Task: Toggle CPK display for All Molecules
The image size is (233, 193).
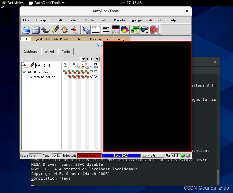Action: pos(78,72)
